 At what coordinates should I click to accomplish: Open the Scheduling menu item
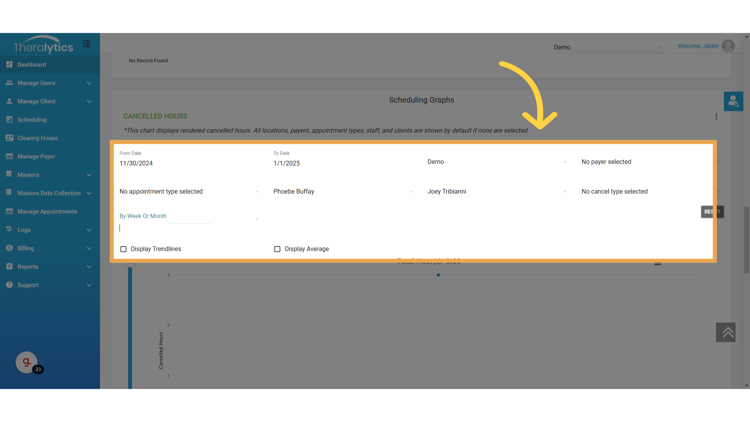[x=32, y=120]
